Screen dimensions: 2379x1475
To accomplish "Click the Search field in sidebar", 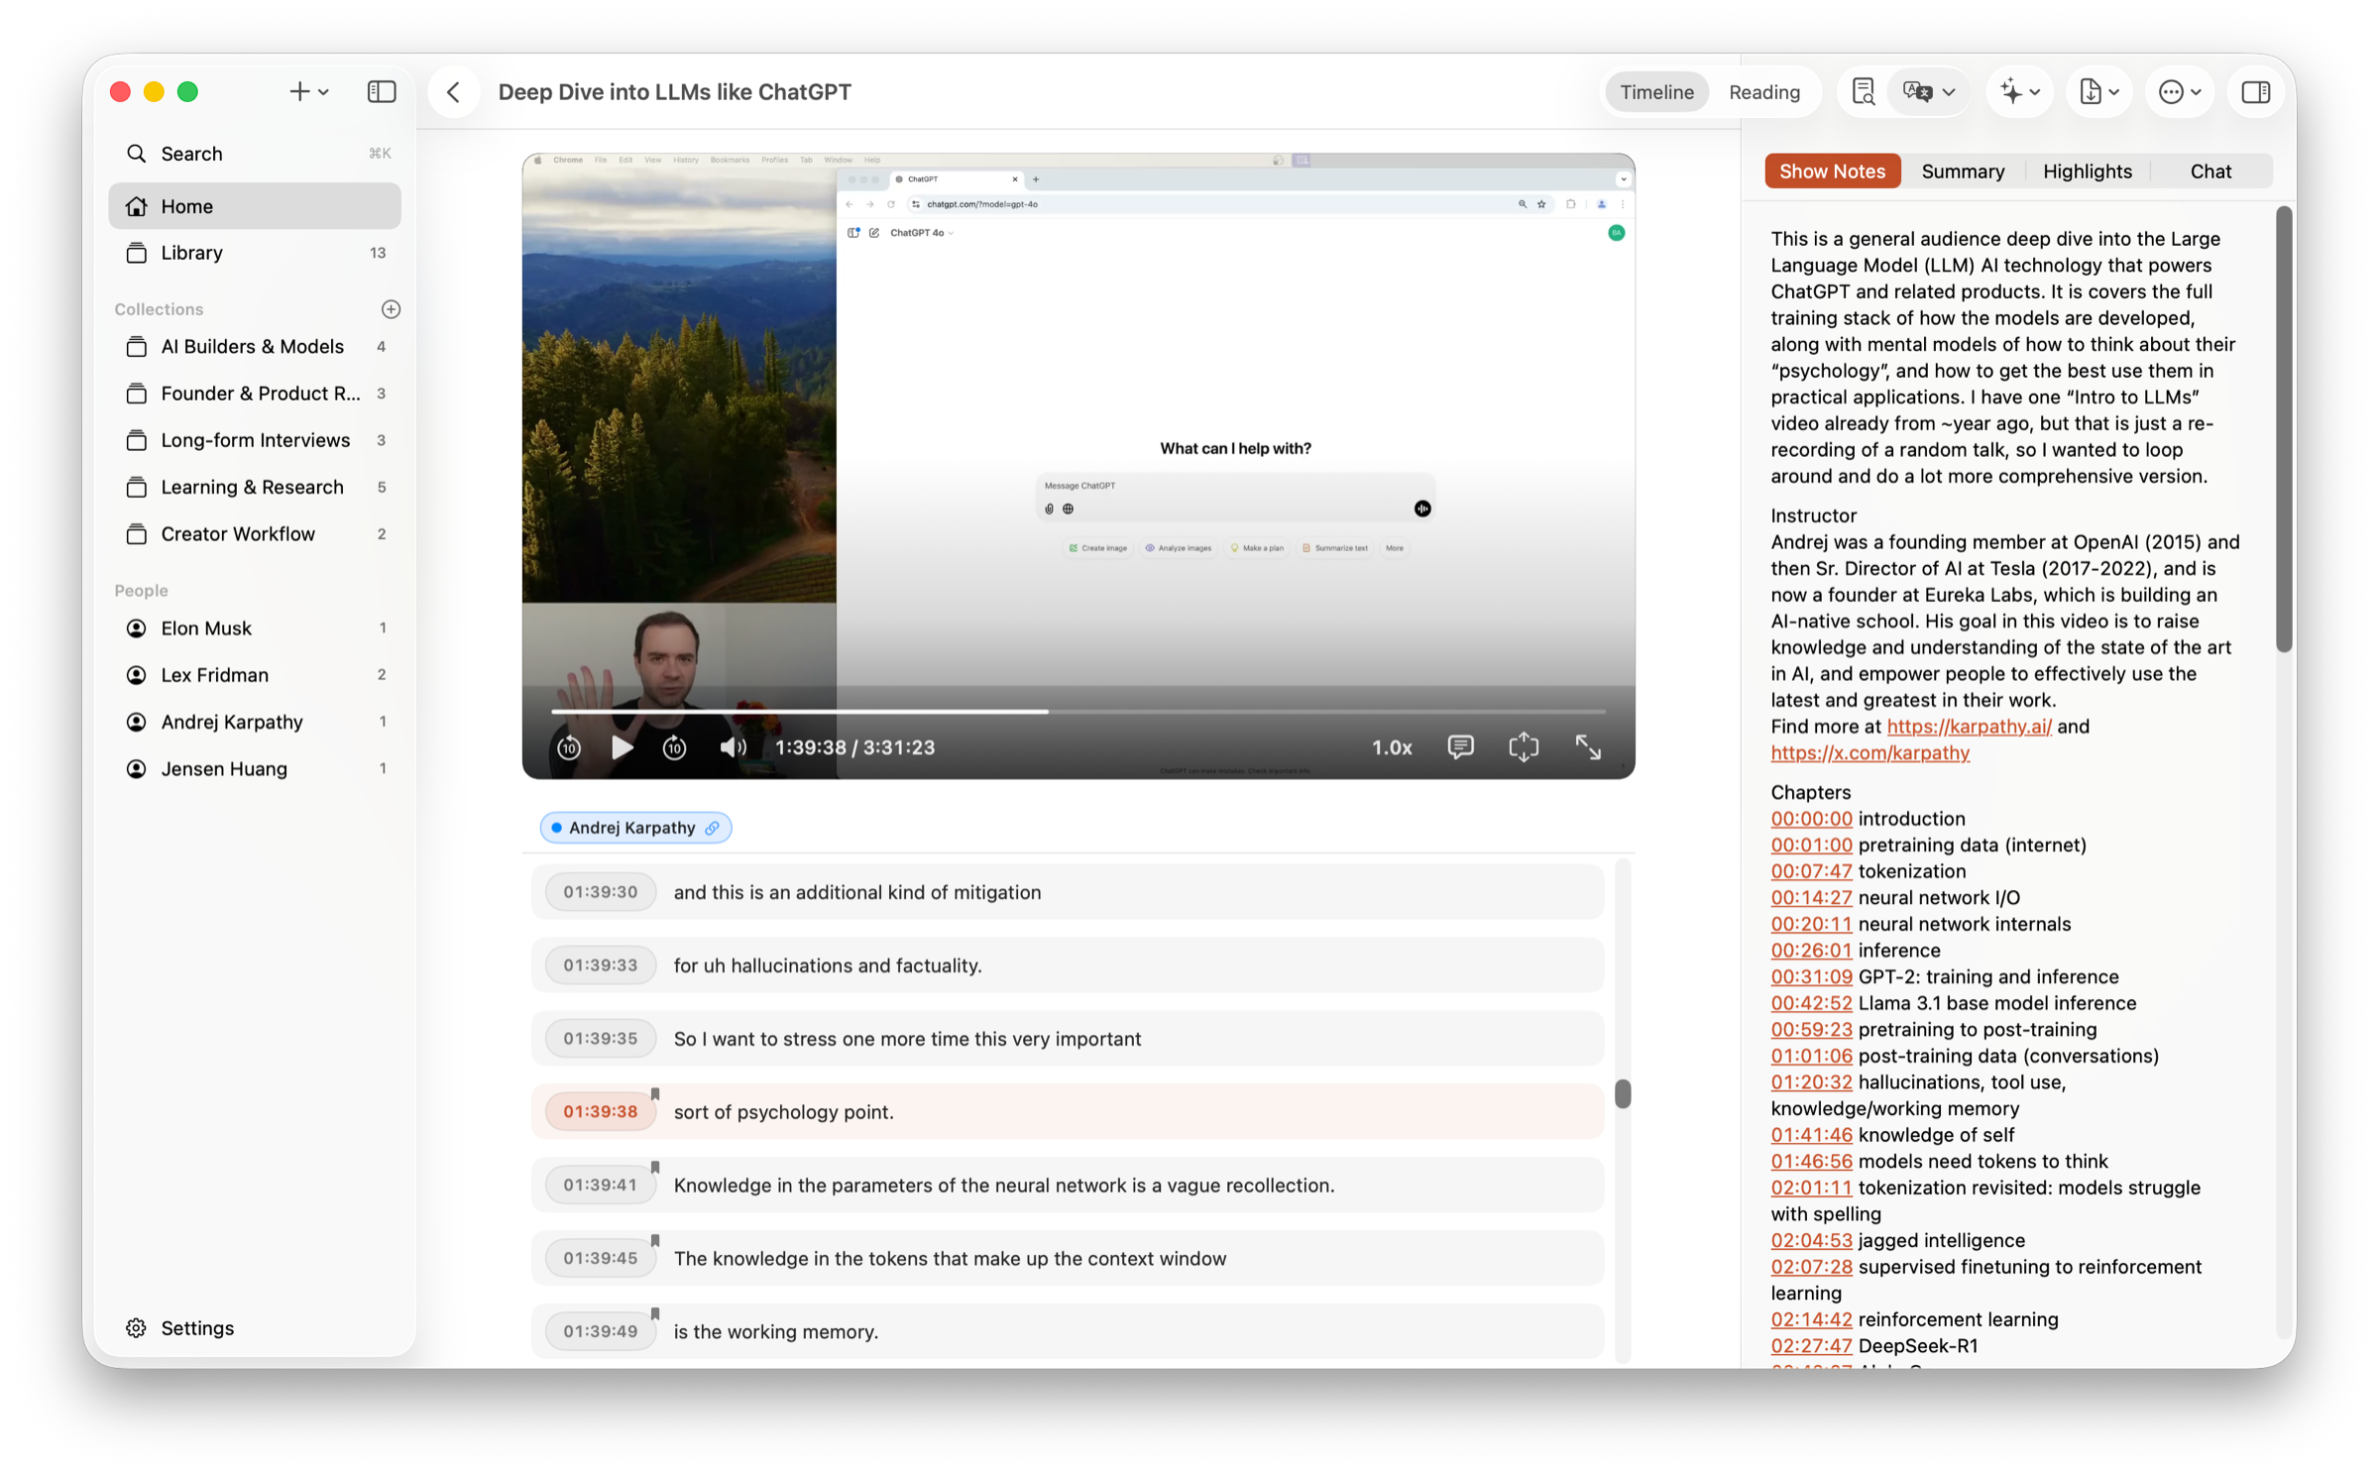I will pos(256,154).
